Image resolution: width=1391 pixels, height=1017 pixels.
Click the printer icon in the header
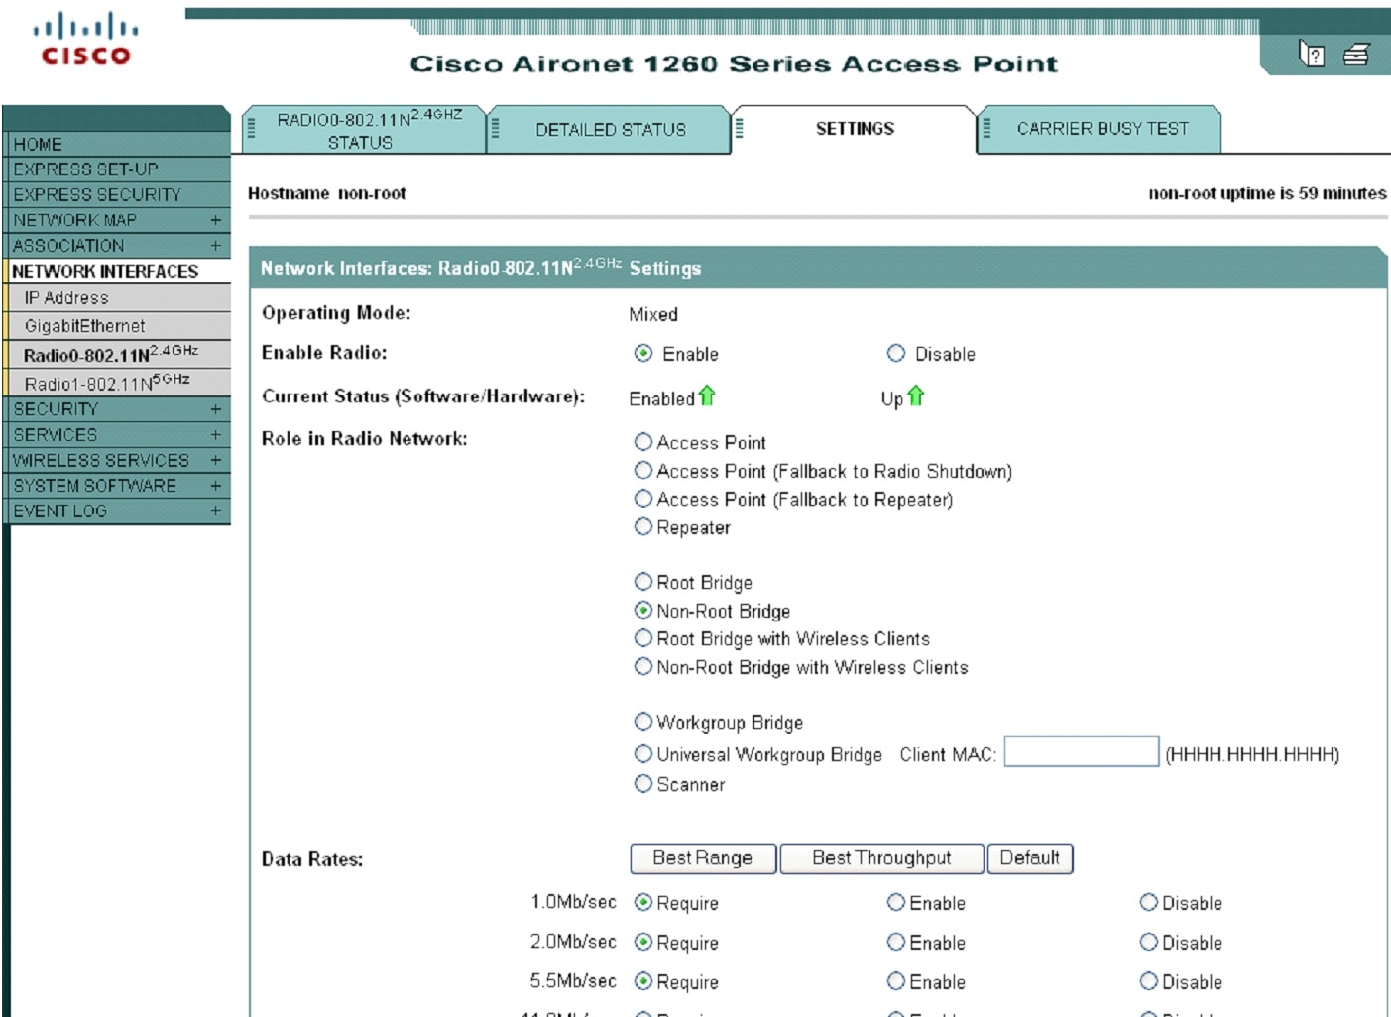pyautogui.click(x=1356, y=55)
